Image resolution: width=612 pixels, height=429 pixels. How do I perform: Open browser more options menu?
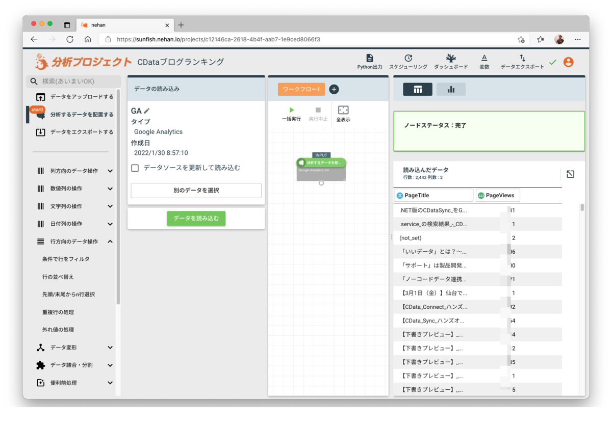tap(578, 39)
